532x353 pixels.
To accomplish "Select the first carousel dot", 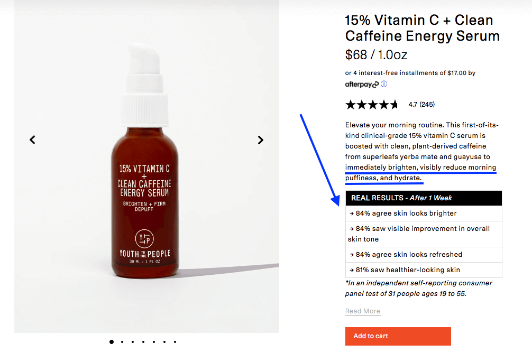I will [x=111, y=342].
